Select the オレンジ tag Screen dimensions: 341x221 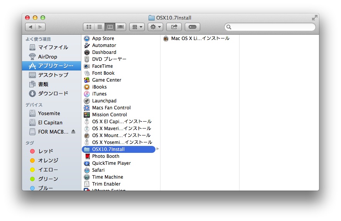(x=52, y=161)
